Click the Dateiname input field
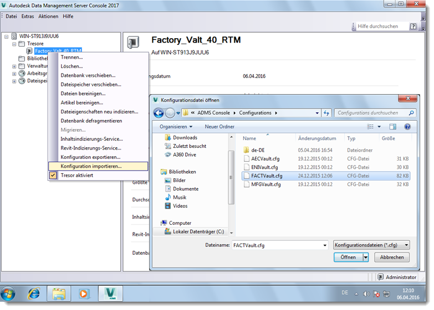The width and height of the screenshot is (434, 310). [277, 245]
